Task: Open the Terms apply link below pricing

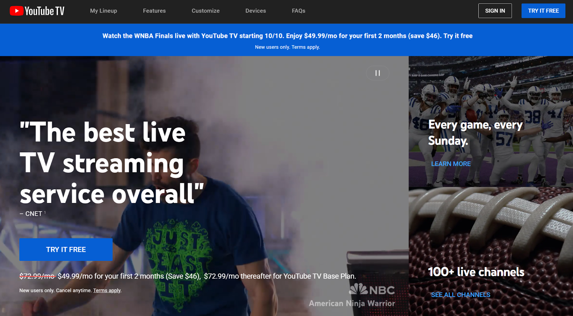Action: click(107, 291)
